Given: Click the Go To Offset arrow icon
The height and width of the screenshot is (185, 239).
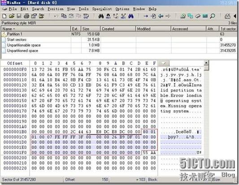Looking at the screenshot, I should click(146, 16).
